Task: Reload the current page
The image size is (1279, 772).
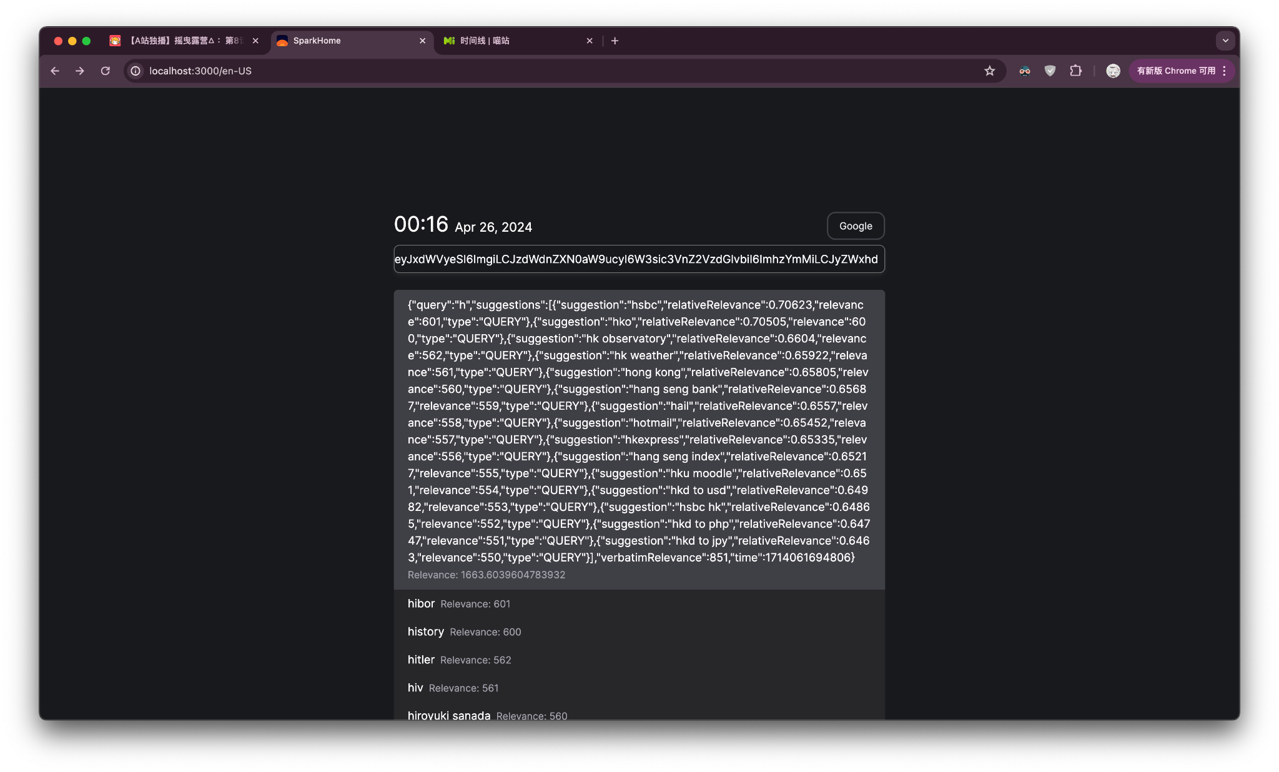Action: tap(106, 71)
